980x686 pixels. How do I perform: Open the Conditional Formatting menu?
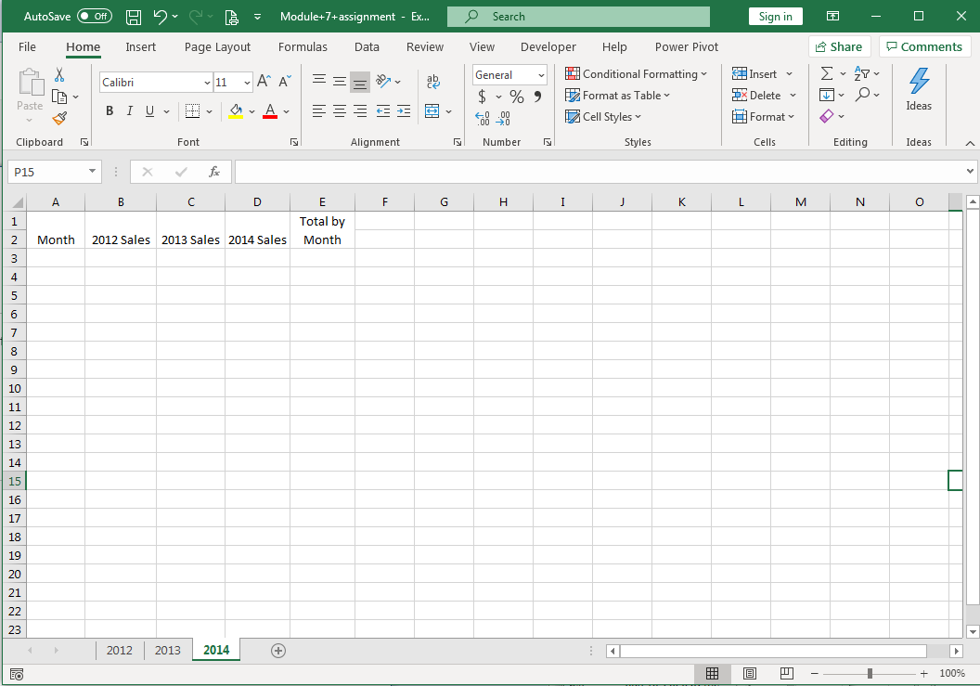click(637, 73)
